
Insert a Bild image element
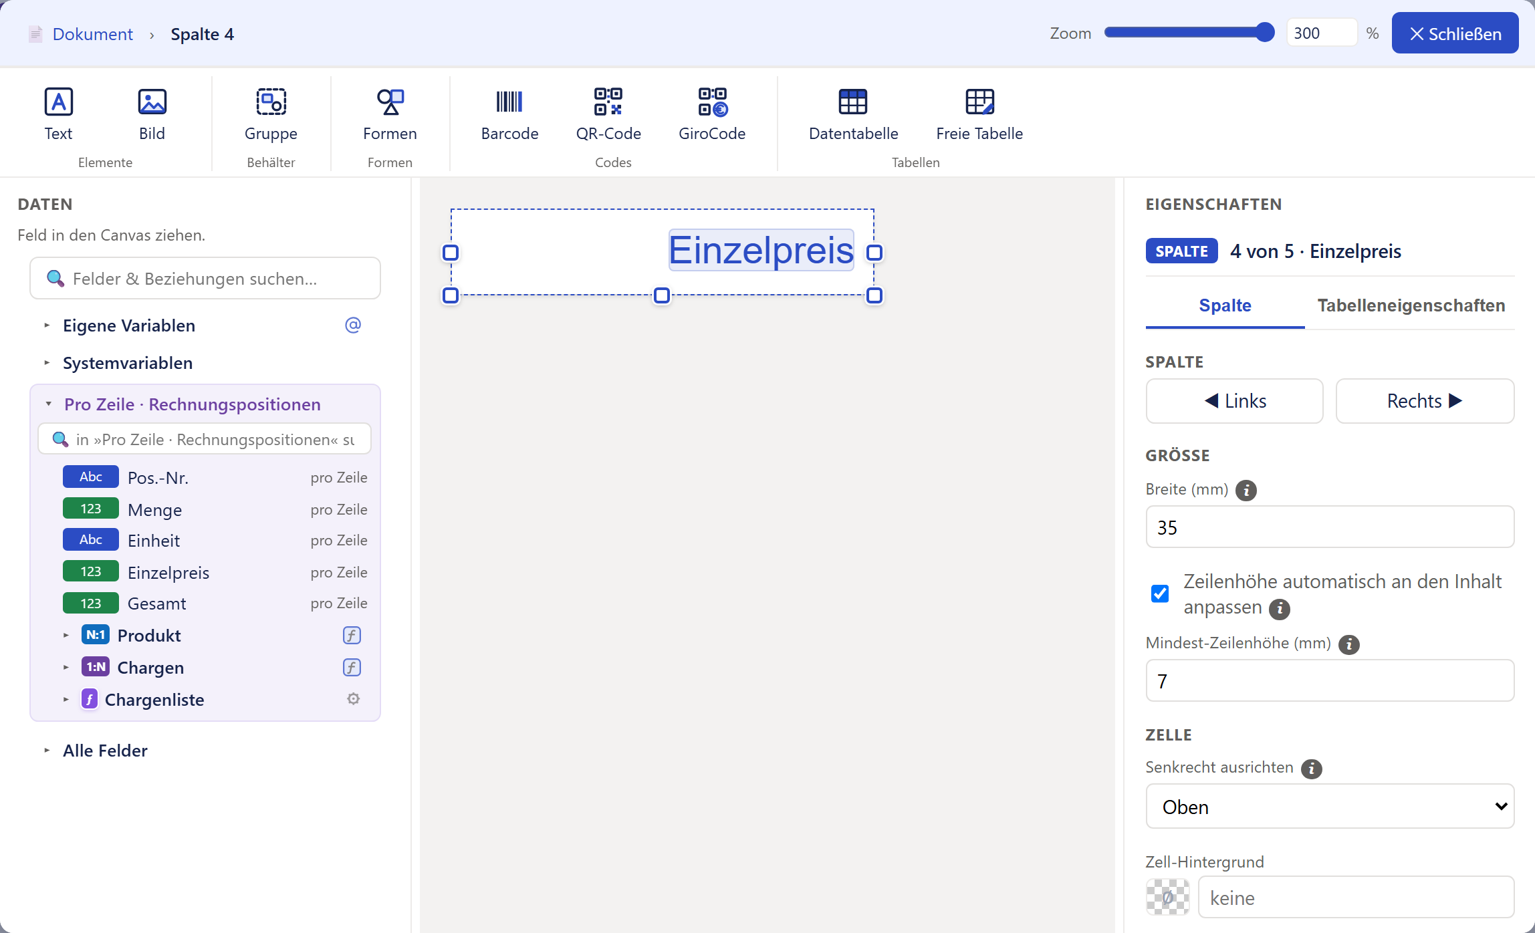point(152,114)
